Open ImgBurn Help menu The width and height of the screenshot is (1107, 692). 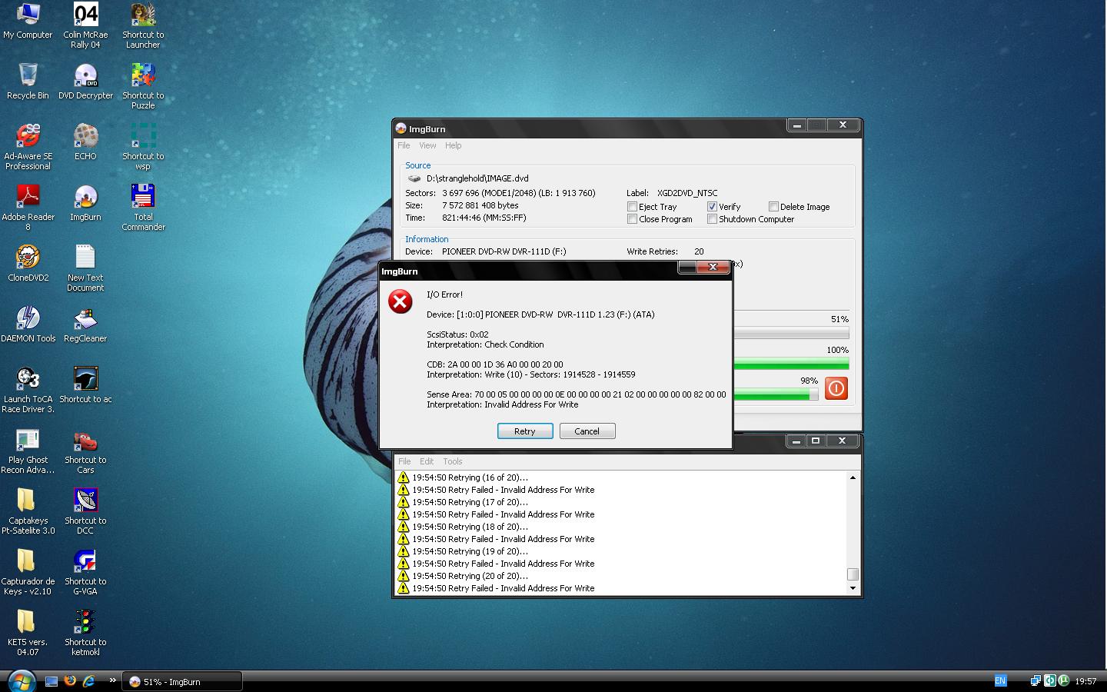pyautogui.click(x=454, y=145)
